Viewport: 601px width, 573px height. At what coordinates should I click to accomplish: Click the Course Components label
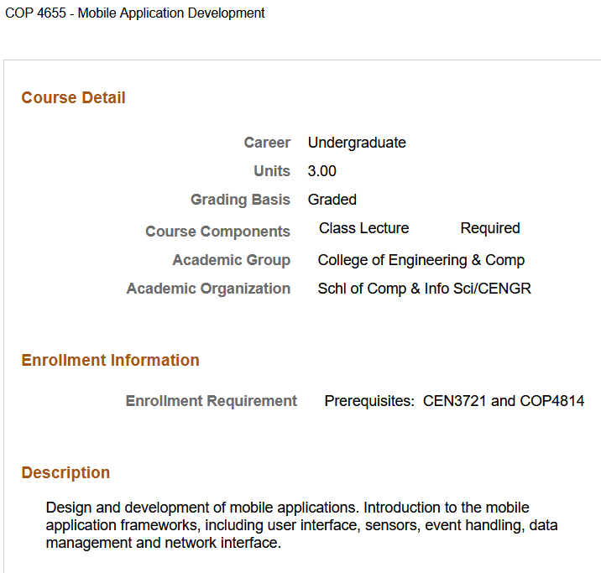point(217,232)
